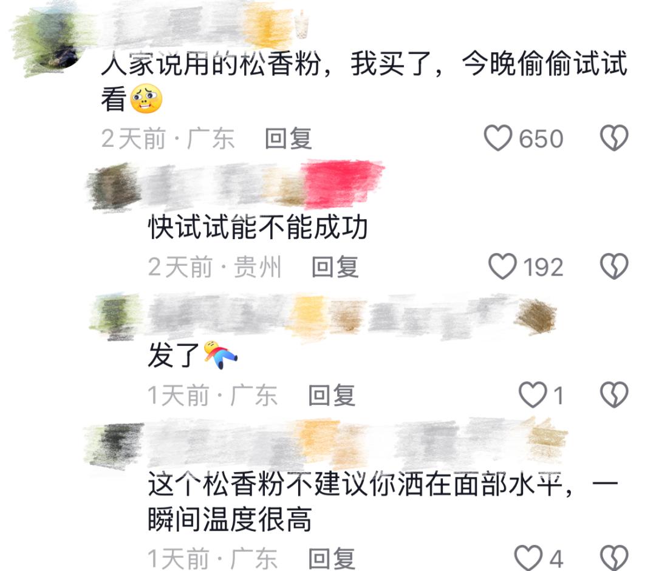656x571 pixels.
Task: Open avatar of 快试试 reply author
Action: tap(115, 186)
